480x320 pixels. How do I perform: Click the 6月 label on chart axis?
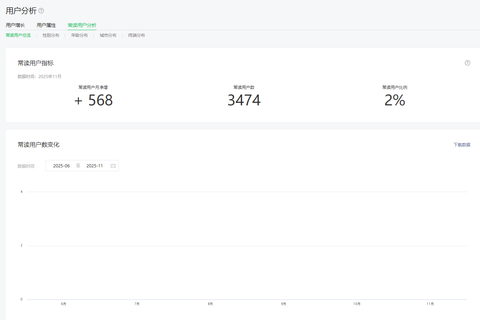point(63,304)
